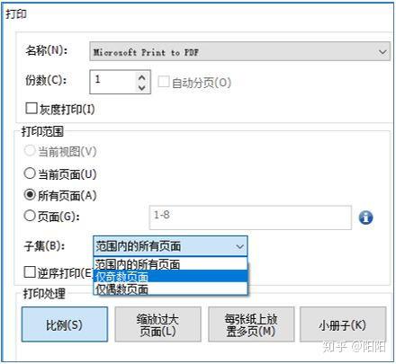Click the 缩放过大页面(L) button

pyautogui.click(x=157, y=324)
